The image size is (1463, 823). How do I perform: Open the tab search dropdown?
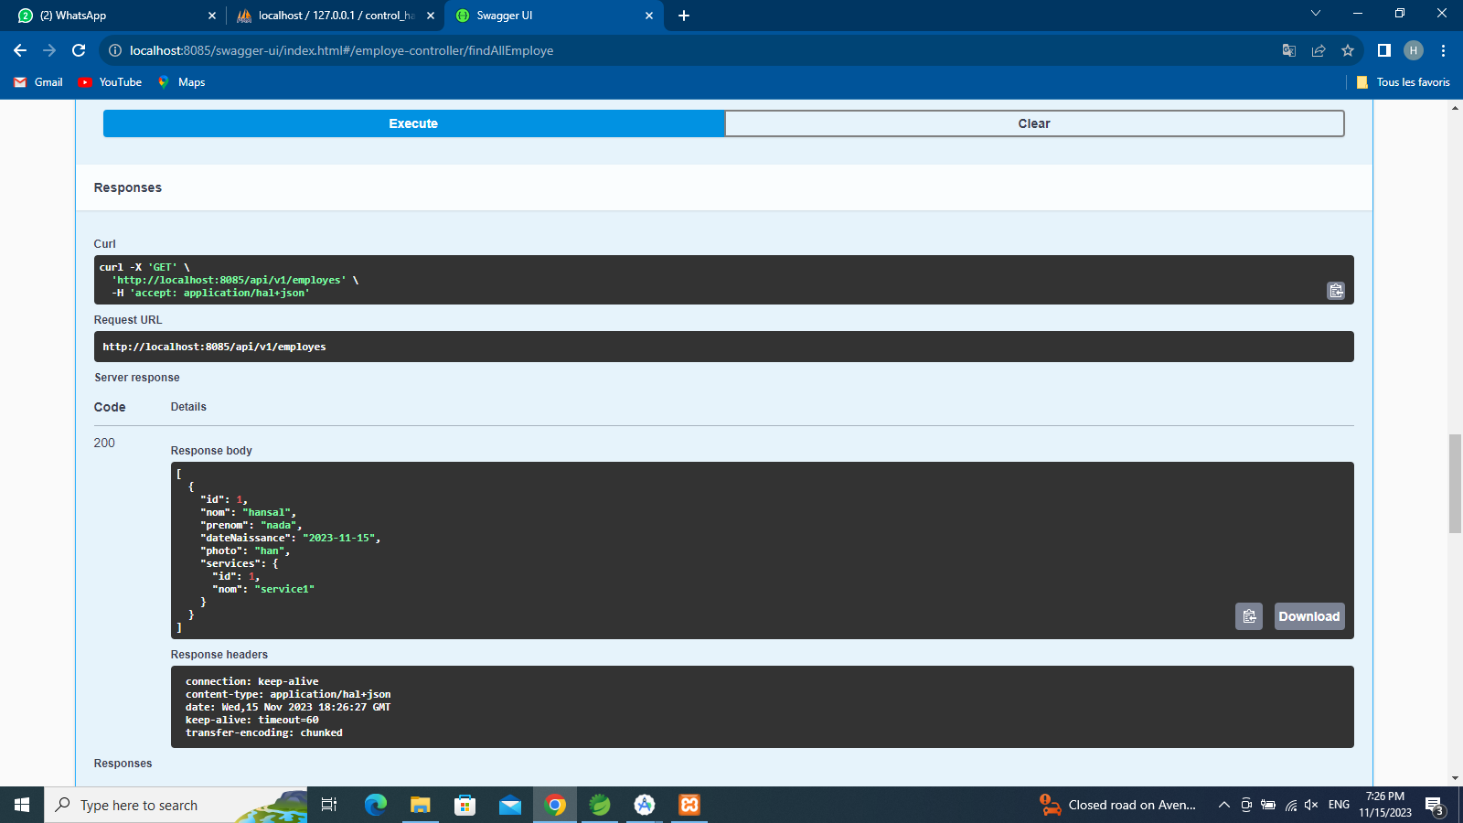click(x=1315, y=15)
